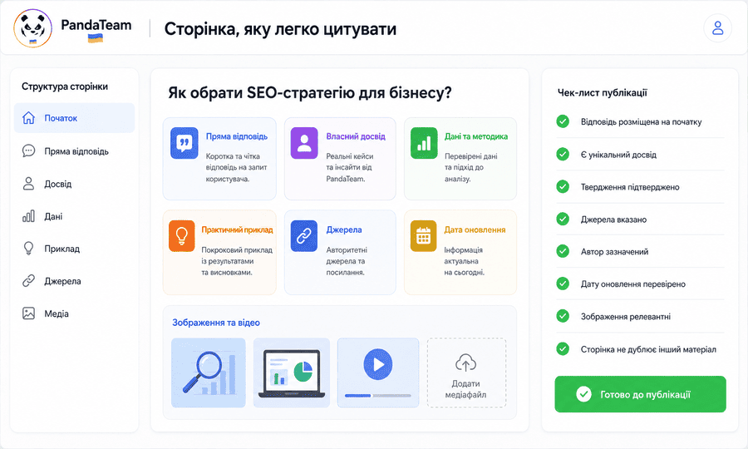Click the bar chart icon beside Дані
748x449 pixels.
click(x=28, y=216)
